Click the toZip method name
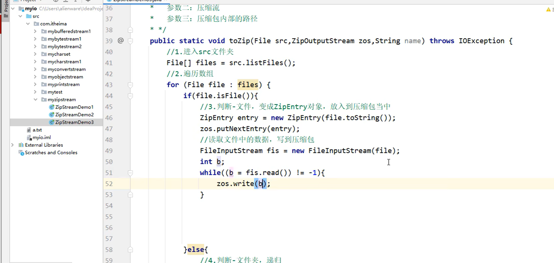Viewport: 554px width, 263px height. coord(240,41)
